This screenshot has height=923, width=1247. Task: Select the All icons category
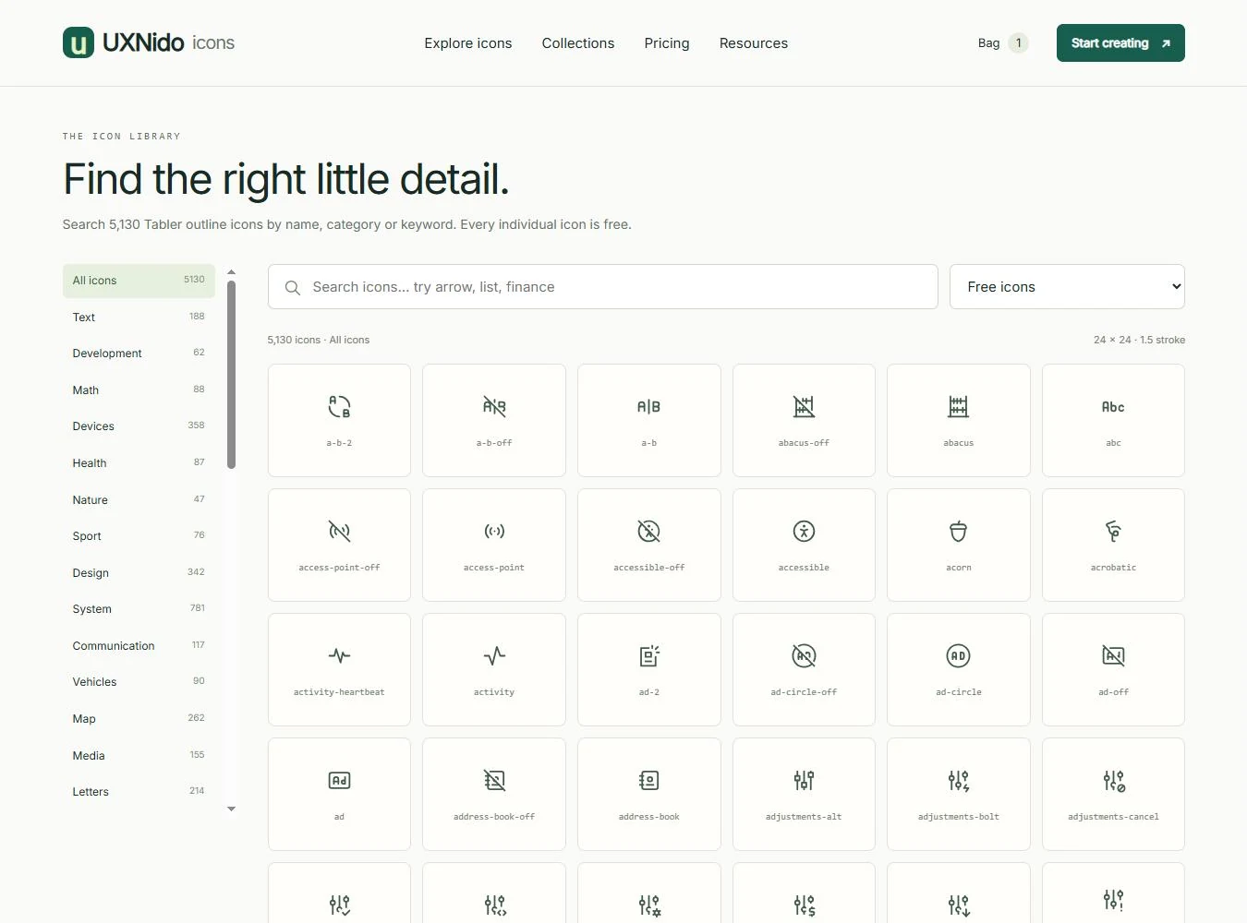139,281
